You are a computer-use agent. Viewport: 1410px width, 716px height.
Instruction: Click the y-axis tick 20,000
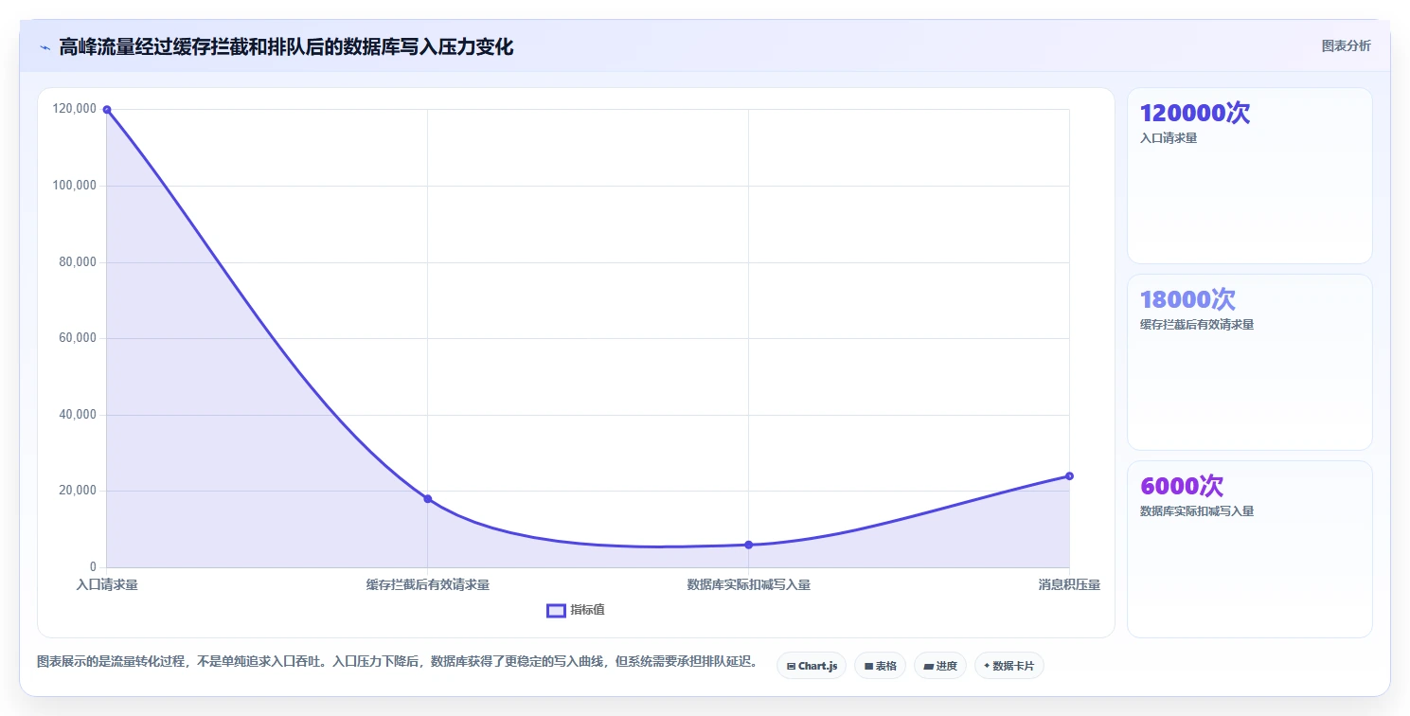(x=79, y=491)
